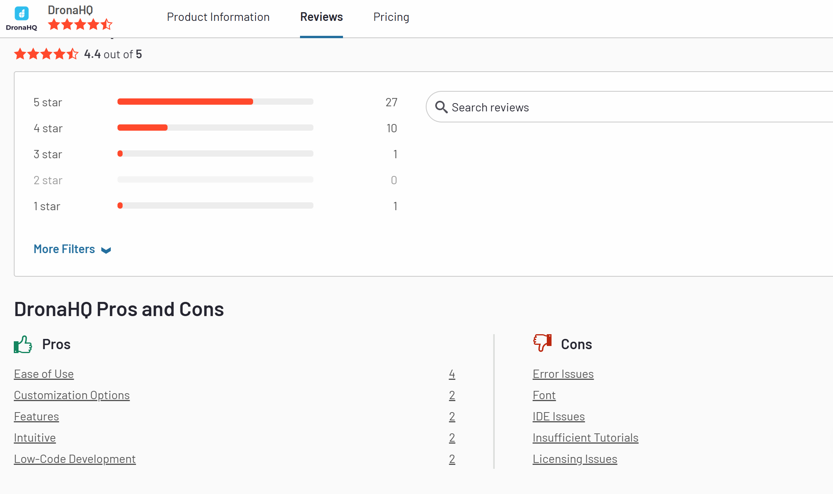This screenshot has width=833, height=494.
Task: Click the count 2 beside Features
Action: click(x=452, y=416)
